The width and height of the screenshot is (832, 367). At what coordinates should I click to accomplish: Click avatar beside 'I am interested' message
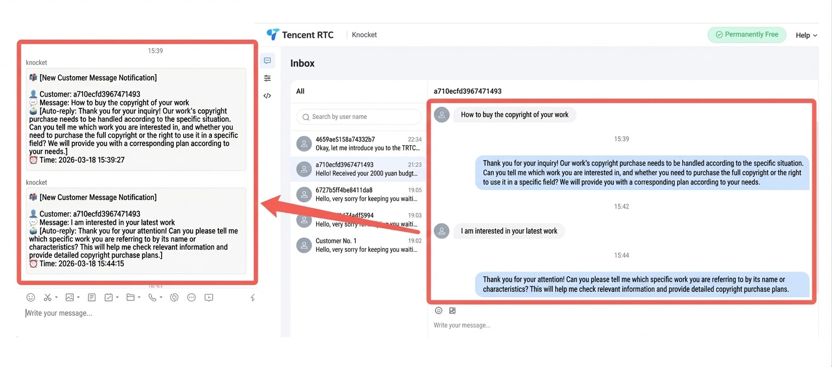[442, 231]
